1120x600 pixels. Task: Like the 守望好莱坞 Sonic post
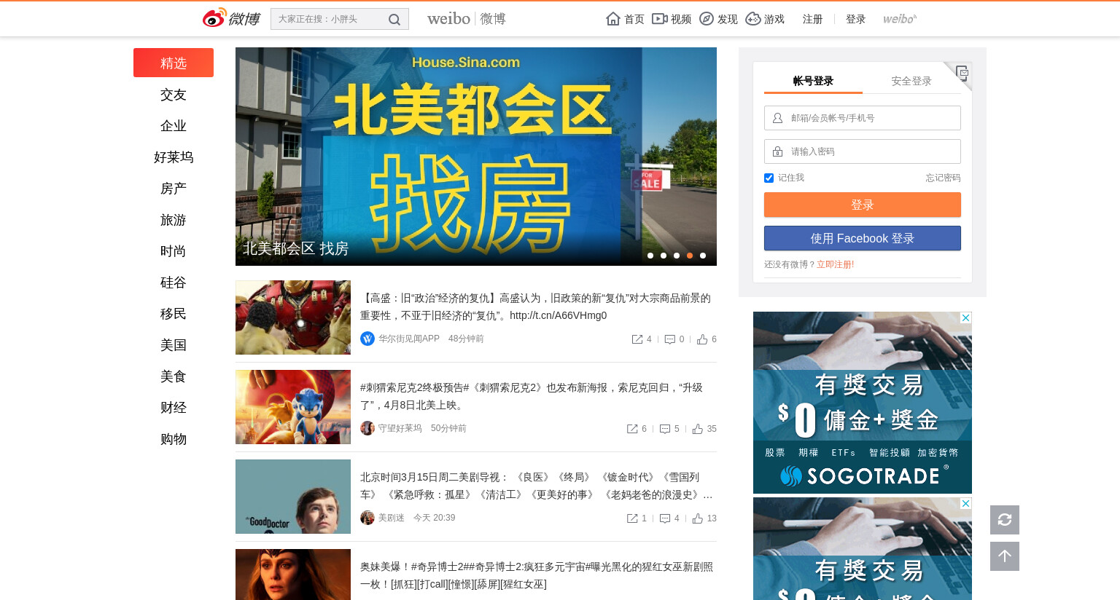pyautogui.click(x=698, y=429)
